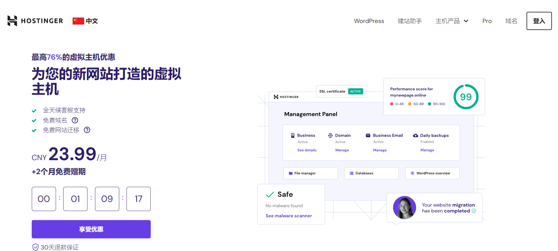The height and width of the screenshot is (251, 558).
Task: Open the 域名 menu item
Action: click(511, 21)
